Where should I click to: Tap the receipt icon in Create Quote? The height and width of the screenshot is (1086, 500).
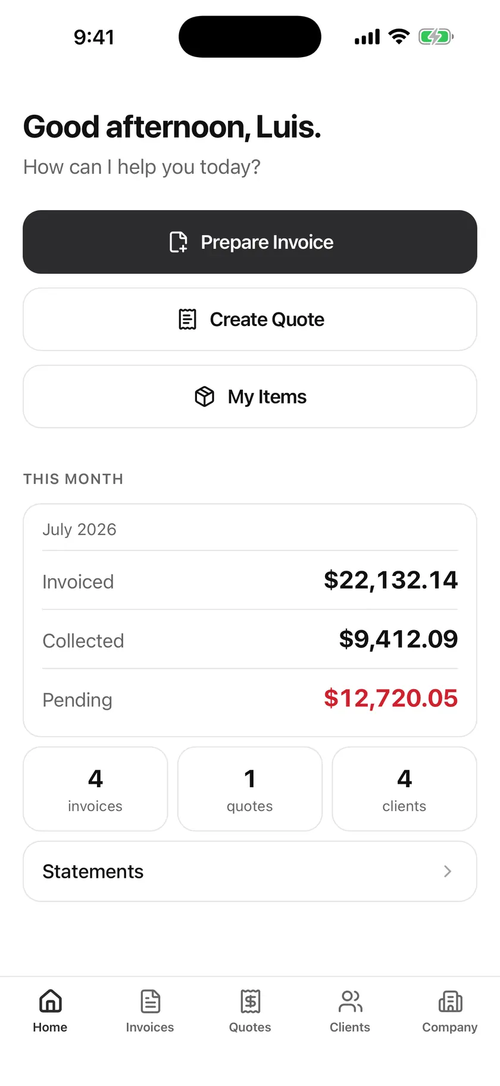point(187,320)
